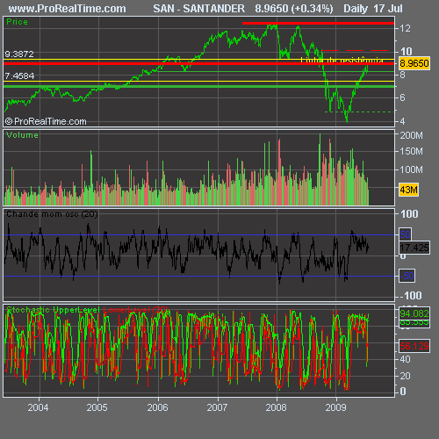Click the 2007 year marker on time axis
The height and width of the screenshot is (439, 439).
click(x=217, y=407)
